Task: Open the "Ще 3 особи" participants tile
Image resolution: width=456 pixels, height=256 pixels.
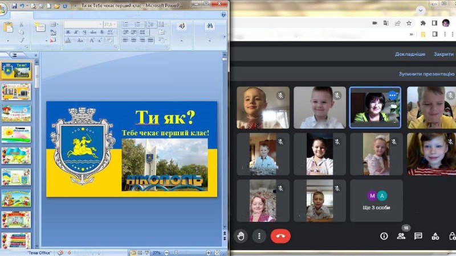Action: pyautogui.click(x=376, y=200)
